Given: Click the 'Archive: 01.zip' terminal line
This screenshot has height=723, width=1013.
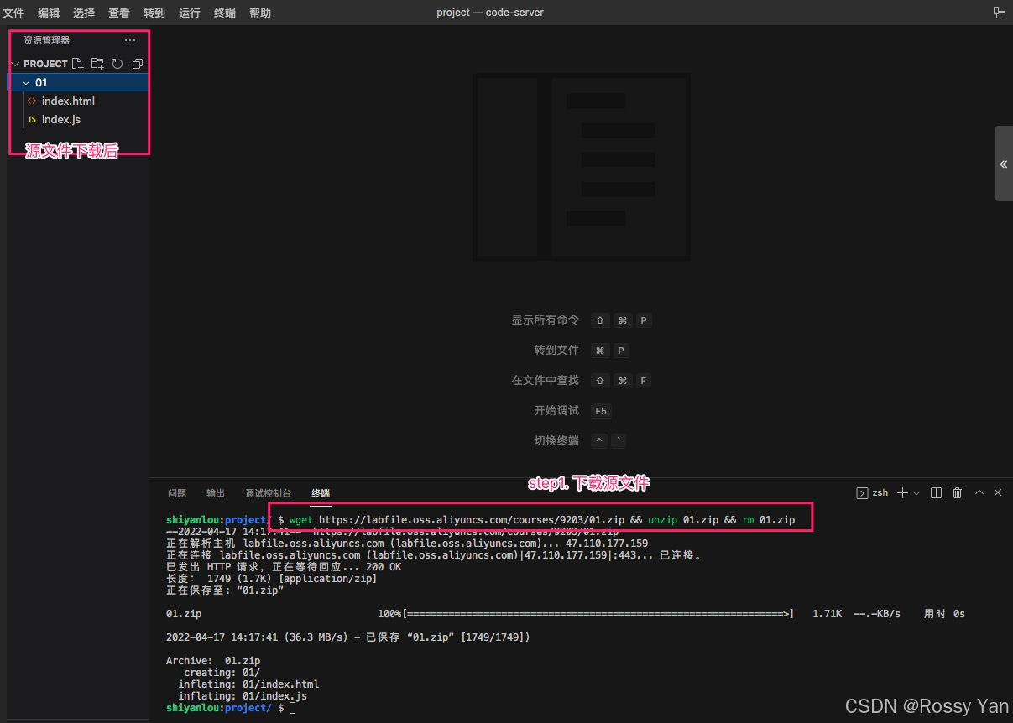Looking at the screenshot, I should pos(213,661).
